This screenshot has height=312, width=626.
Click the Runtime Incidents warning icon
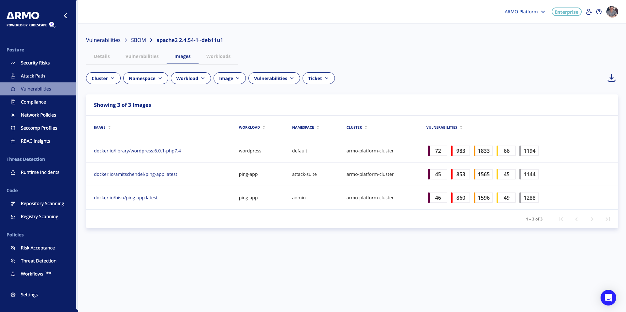[x=13, y=172]
